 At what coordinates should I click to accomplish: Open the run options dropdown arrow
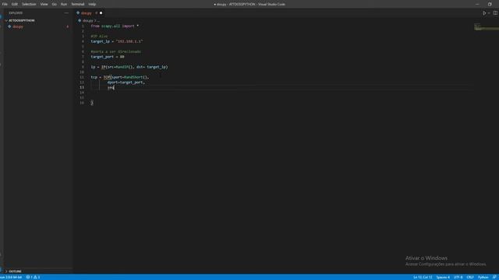click(x=489, y=13)
